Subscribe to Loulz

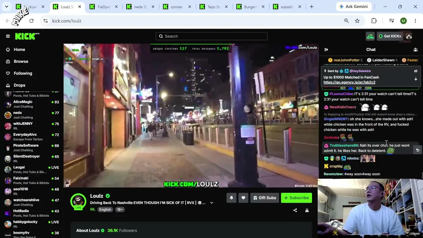click(x=296, y=198)
